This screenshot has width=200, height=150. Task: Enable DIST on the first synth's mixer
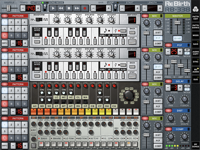[158, 33]
